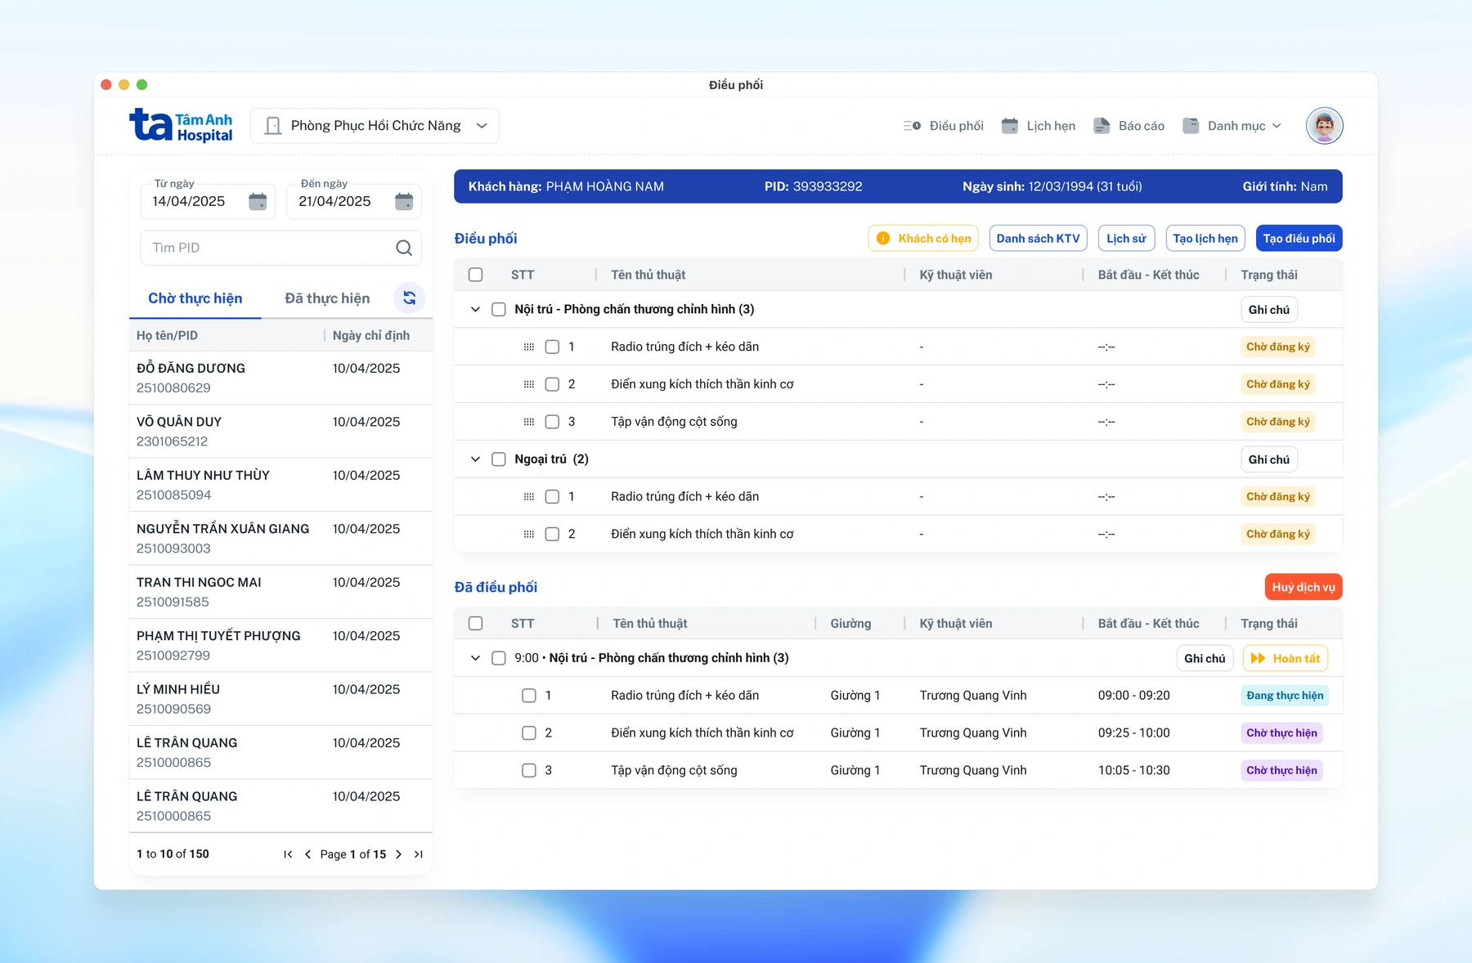Click Ghi chú for the Ngoại trú group
This screenshot has height=963, width=1472.
click(1268, 459)
